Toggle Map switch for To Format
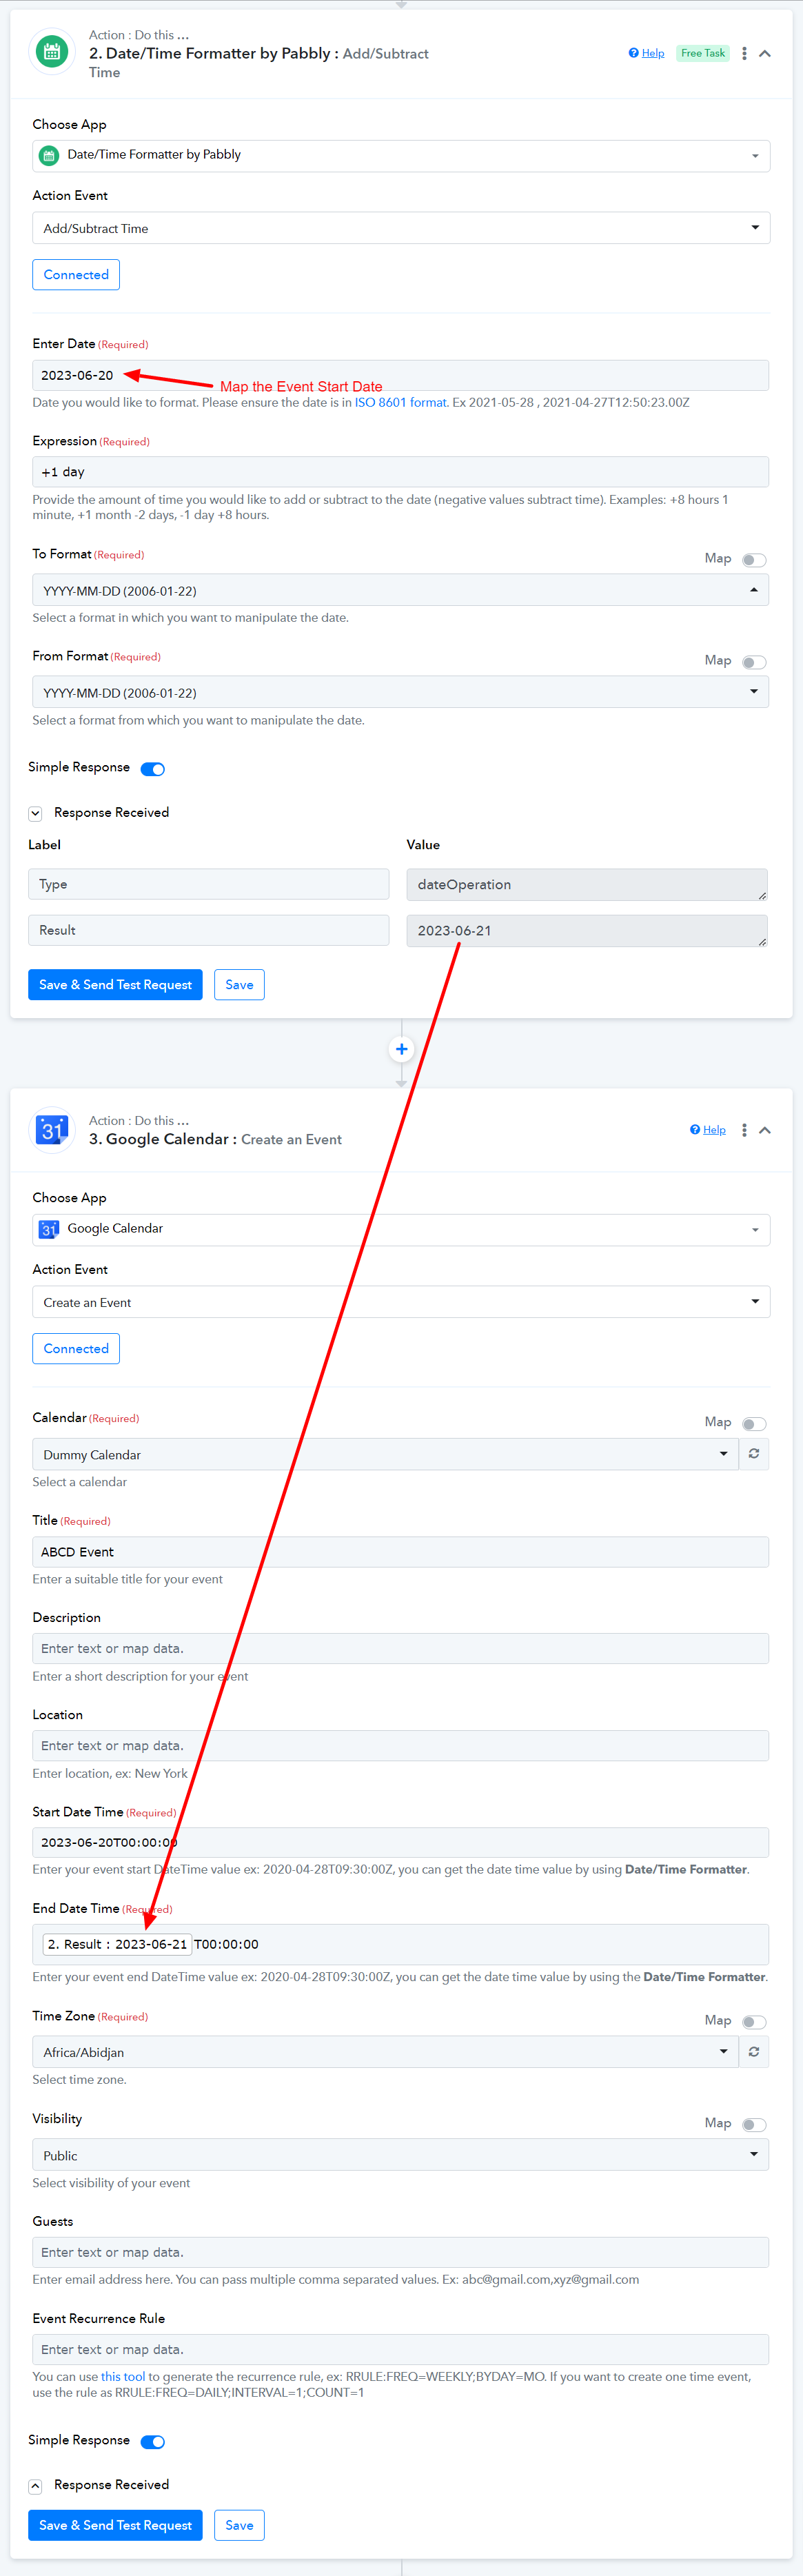Viewport: 803px width, 2576px height. pos(754,560)
